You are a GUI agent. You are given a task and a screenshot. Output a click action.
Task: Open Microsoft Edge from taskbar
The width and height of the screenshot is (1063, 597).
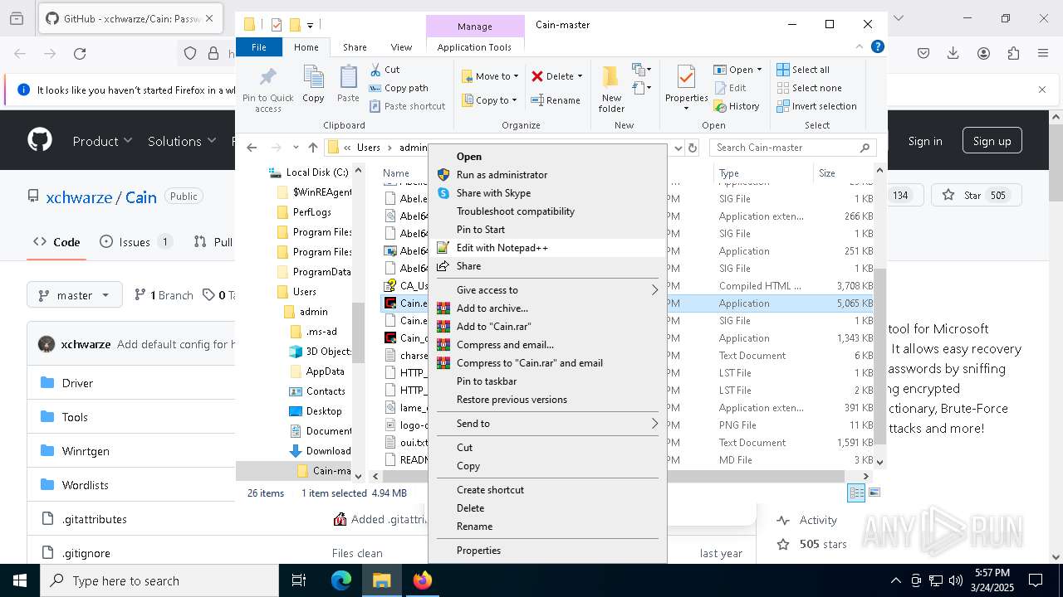point(341,580)
